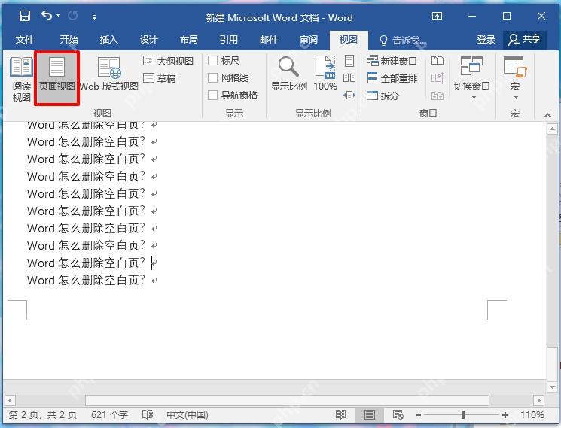Switch to the 设计 ribbon tab
Screen dimensions: 561x428
click(x=149, y=40)
